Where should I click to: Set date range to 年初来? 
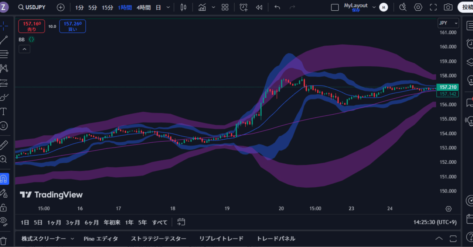[112, 222]
